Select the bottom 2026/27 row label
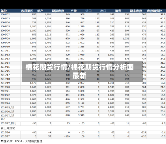The image size is (166, 144). (5, 136)
